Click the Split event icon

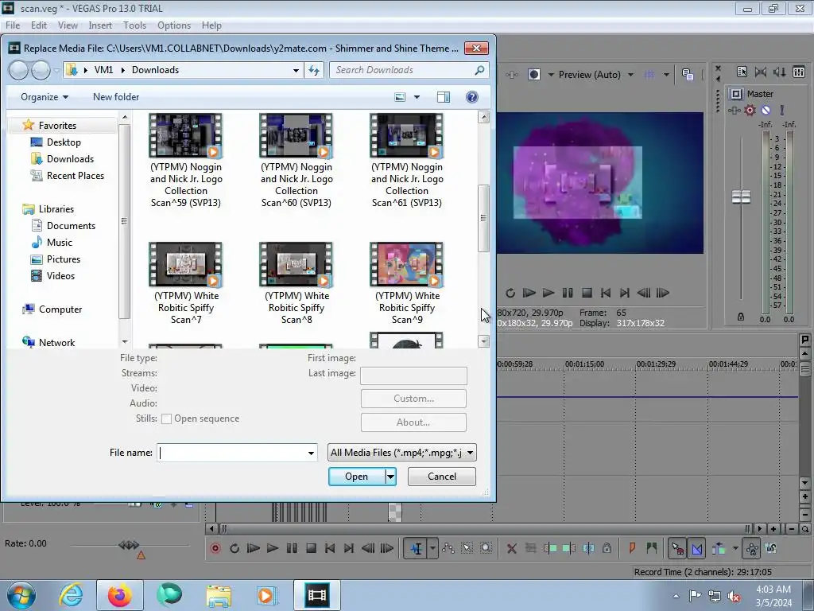point(588,548)
